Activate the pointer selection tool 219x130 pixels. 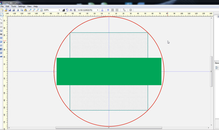1,15
